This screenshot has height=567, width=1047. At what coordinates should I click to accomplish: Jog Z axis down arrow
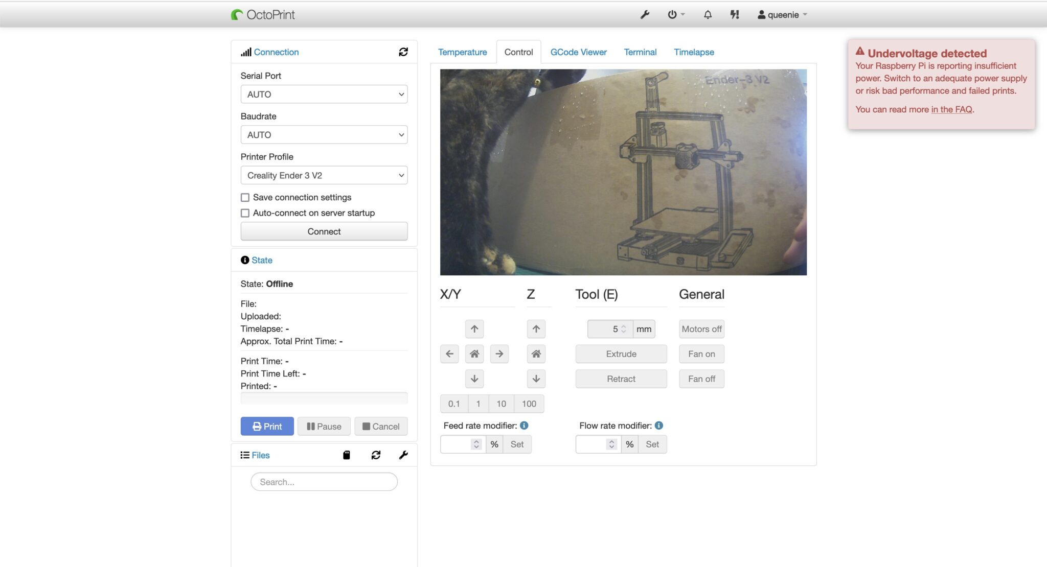536,379
